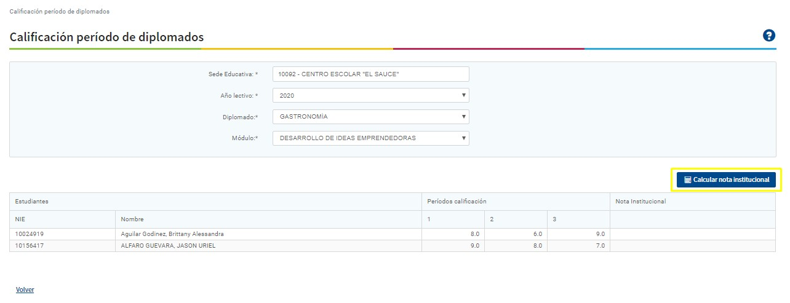
Task: Click the name ALFARO GUEVARA, JASON URIEL
Action: coord(168,246)
